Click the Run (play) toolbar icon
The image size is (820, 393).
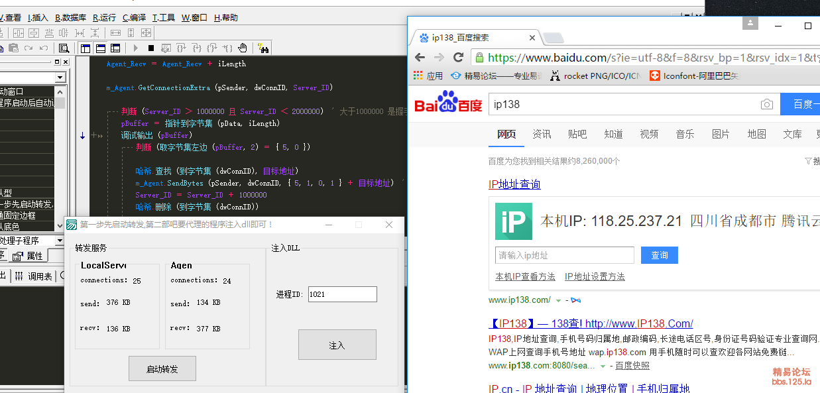[x=136, y=48]
